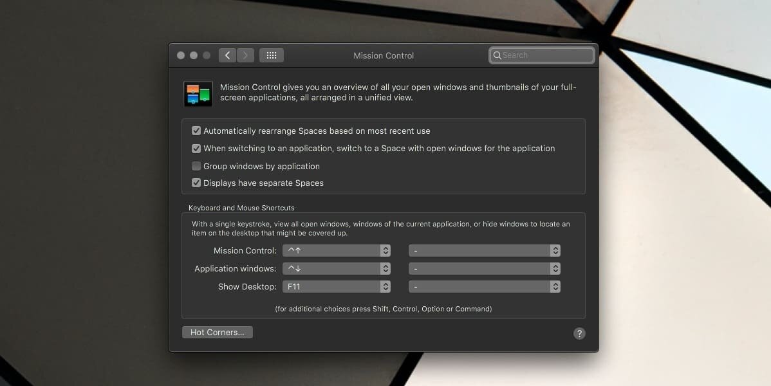Open Mission Control mouse shortcut dropdown

[485, 250]
